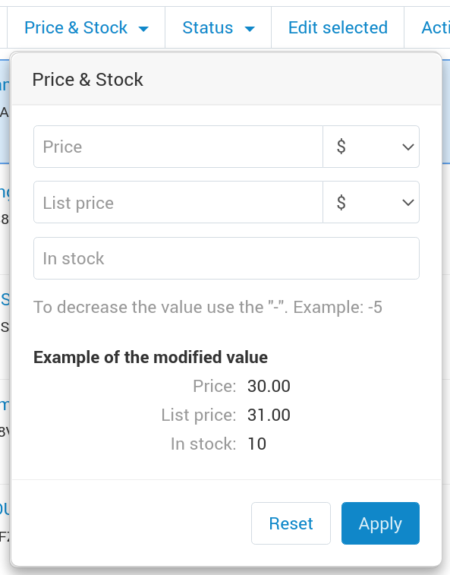The image size is (450, 575).
Task: Click the chevron in the Price currency selector
Action: [408, 147]
